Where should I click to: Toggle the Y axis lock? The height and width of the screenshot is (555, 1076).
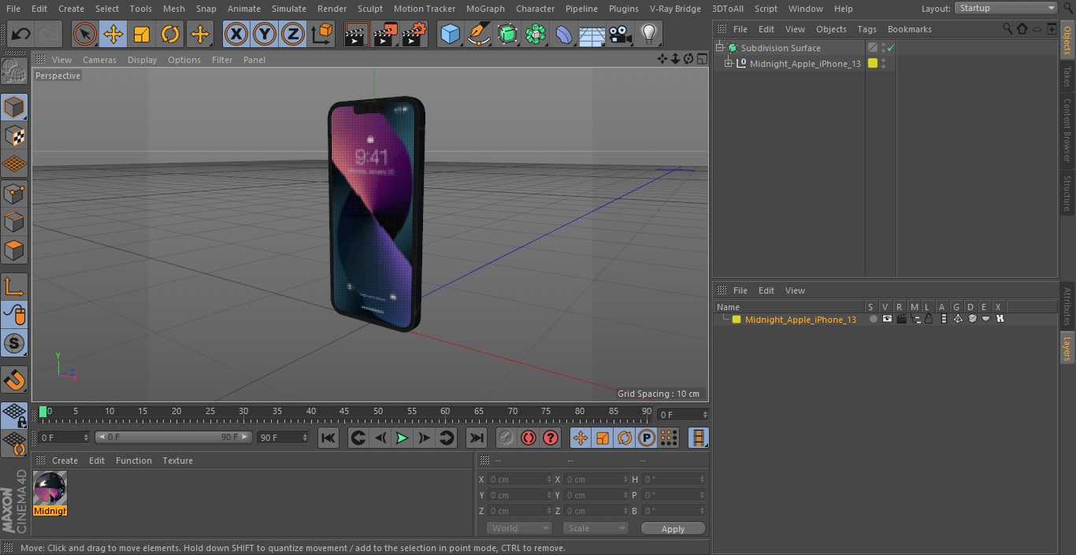pyautogui.click(x=264, y=34)
